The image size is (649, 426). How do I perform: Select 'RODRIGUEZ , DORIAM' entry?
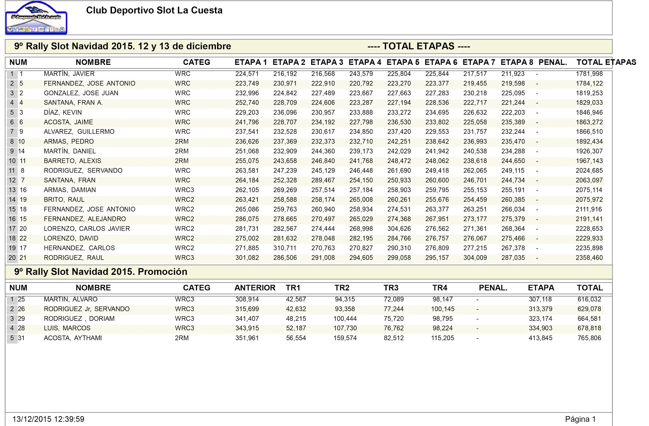click(79, 319)
